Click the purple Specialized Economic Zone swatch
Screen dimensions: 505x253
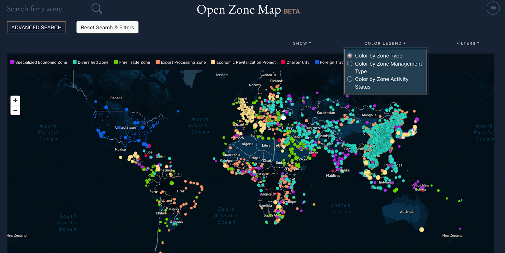(x=12, y=62)
